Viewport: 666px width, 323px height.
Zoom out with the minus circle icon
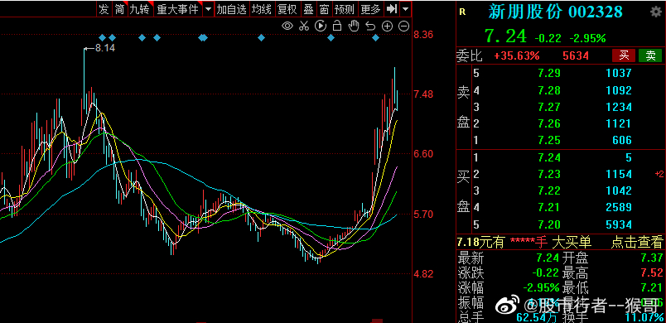pyautogui.click(x=404, y=26)
